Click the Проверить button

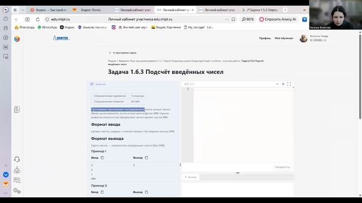[282, 167]
